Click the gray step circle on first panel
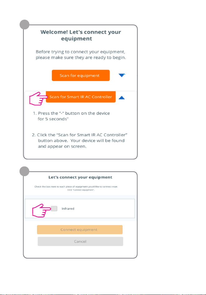Image resolution: width=206 pixels, height=295 pixels. pyautogui.click(x=24, y=24)
